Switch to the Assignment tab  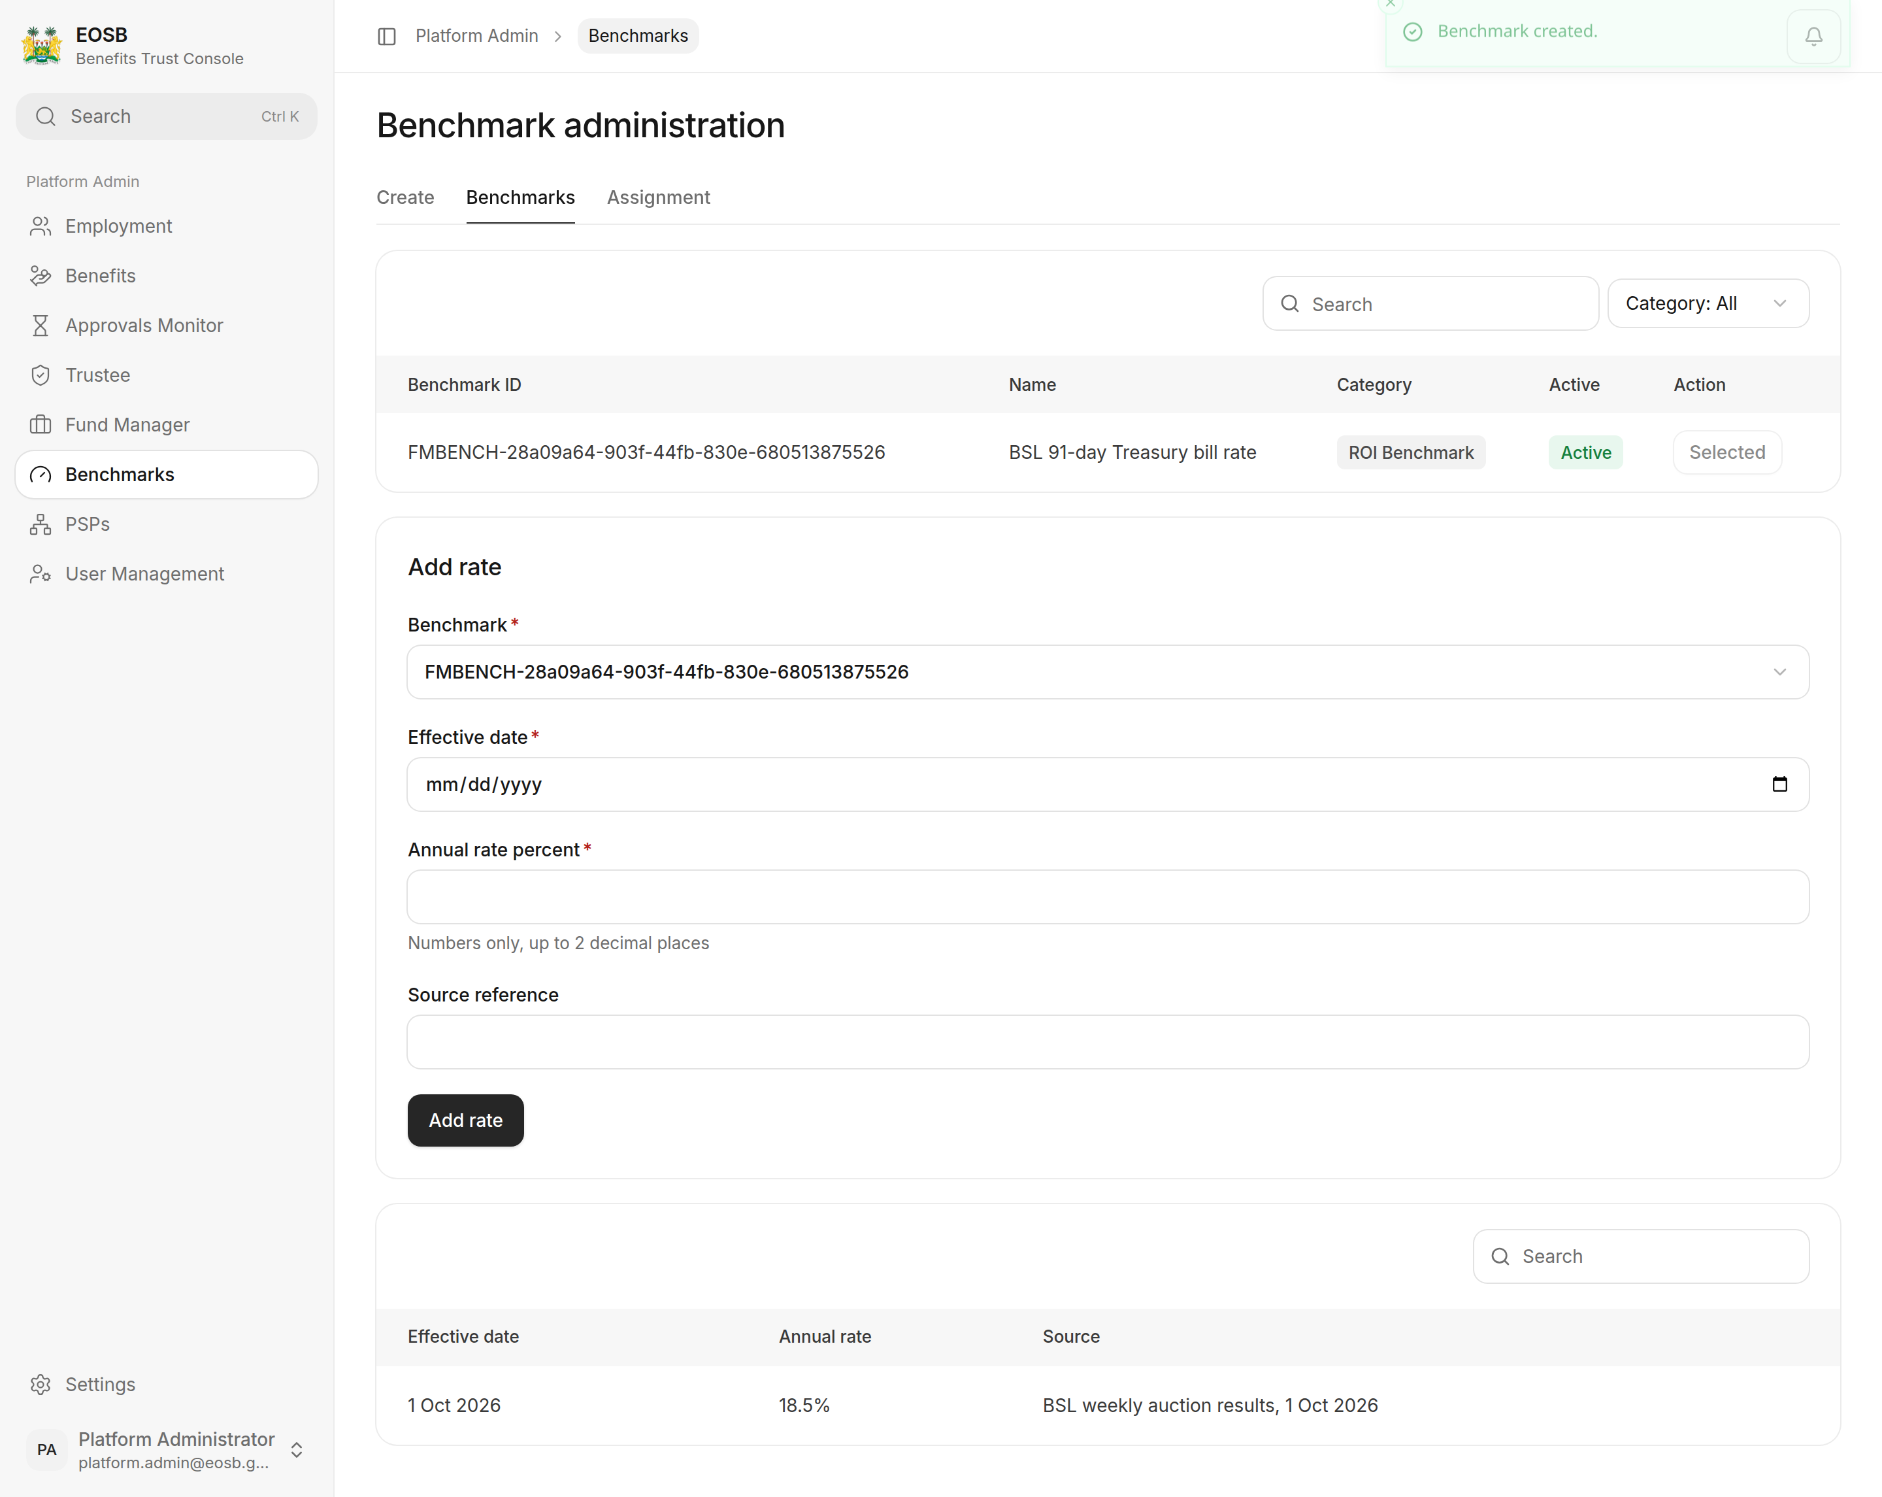(x=658, y=197)
